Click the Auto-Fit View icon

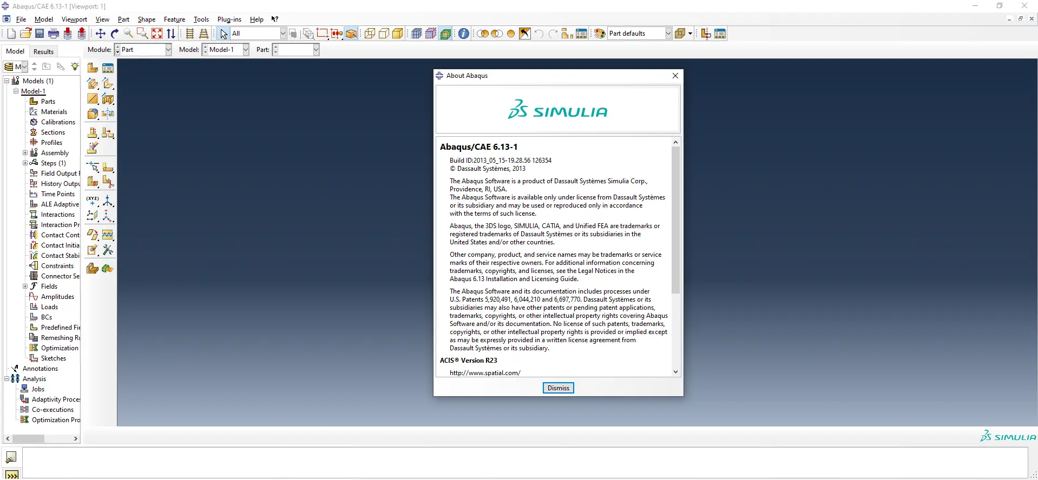click(x=157, y=34)
